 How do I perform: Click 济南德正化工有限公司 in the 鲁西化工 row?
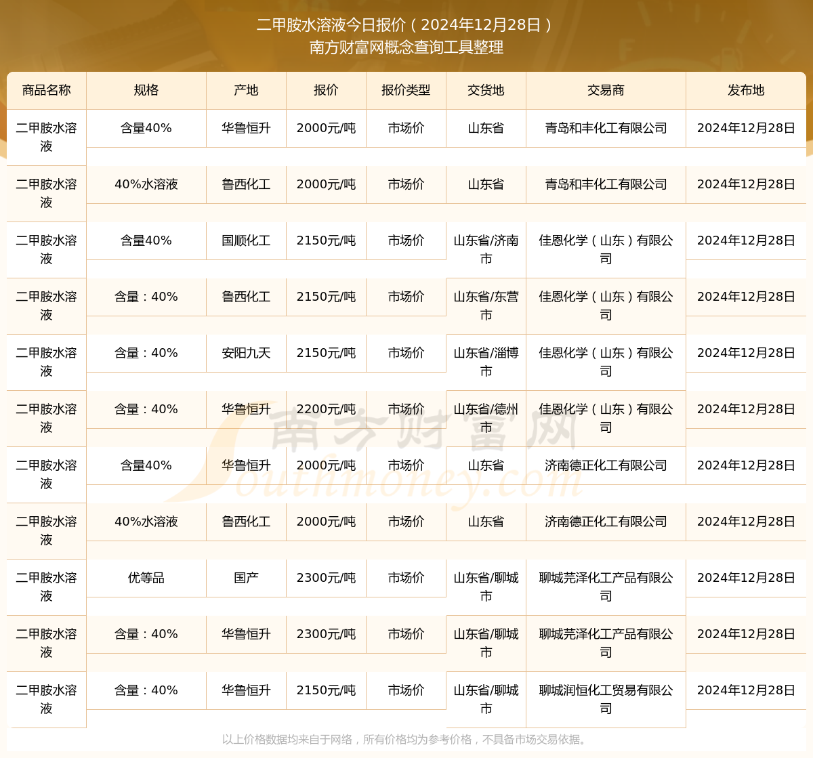pos(606,522)
